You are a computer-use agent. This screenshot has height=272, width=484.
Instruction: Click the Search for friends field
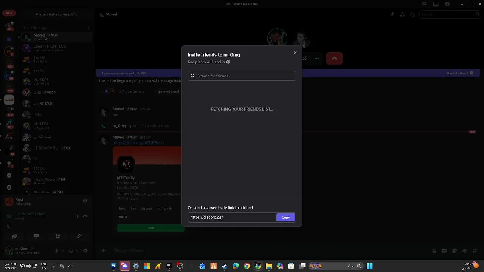click(x=242, y=76)
